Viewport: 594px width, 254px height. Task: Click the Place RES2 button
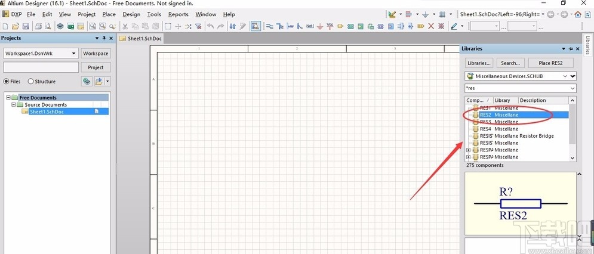pyautogui.click(x=550, y=63)
